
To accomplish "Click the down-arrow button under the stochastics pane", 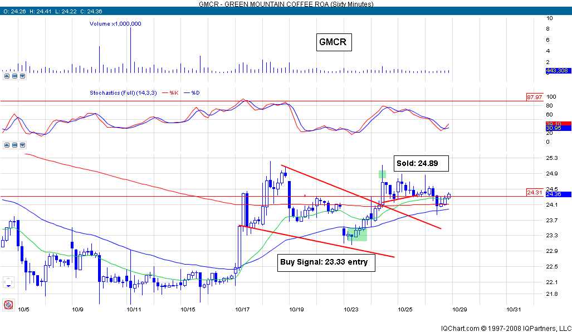I will [x=22, y=145].
